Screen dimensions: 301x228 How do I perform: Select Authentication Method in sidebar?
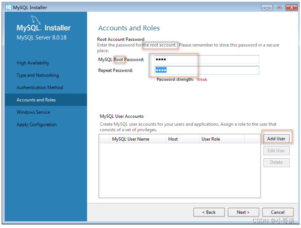pyautogui.click(x=40, y=87)
